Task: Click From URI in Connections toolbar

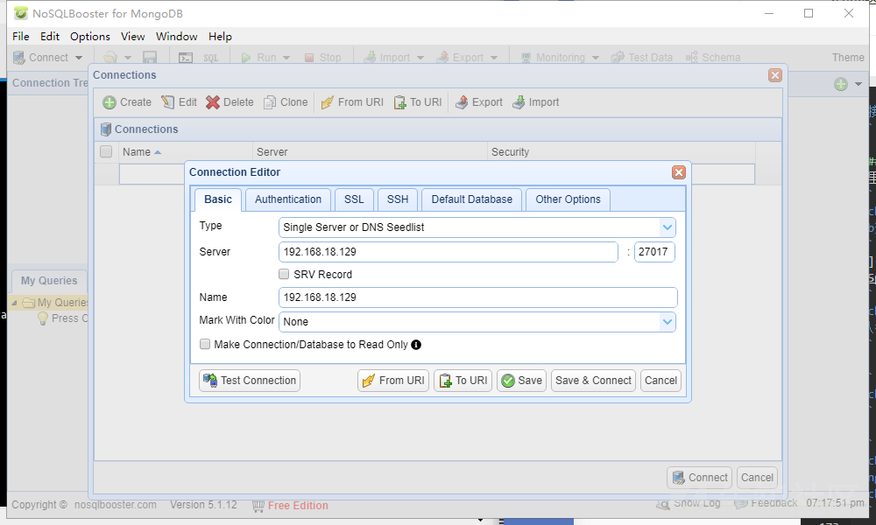Action: pyautogui.click(x=352, y=102)
